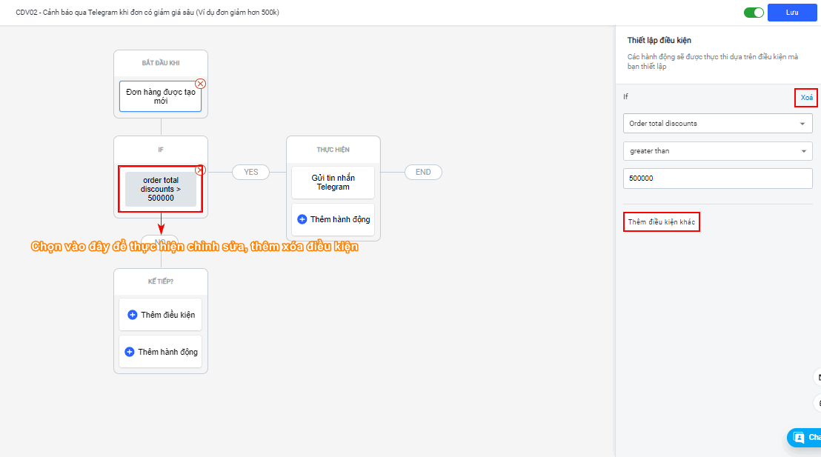821x457 pixels.
Task: Select the 'order total discounts > 500000' condition block
Action: click(x=160, y=190)
